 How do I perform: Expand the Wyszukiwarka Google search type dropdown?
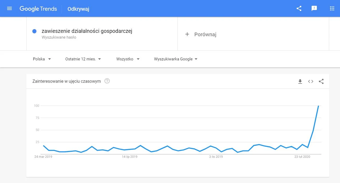[176, 59]
